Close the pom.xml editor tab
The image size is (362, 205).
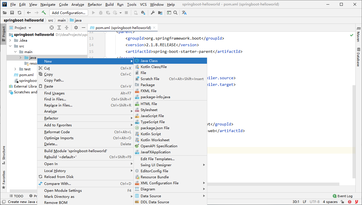click(154, 28)
